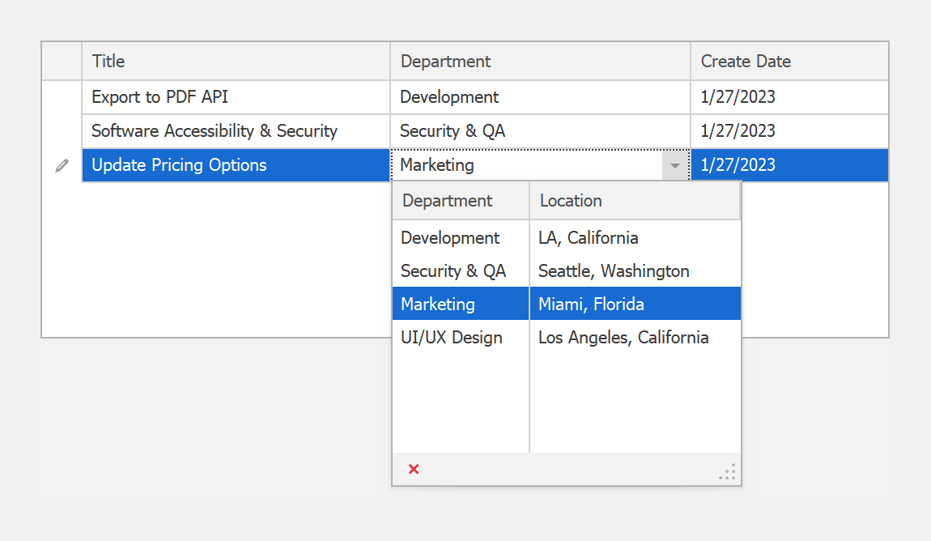Screen dimensions: 931x541
Task: Select the UI/UX Design department option
Action: [x=452, y=338]
